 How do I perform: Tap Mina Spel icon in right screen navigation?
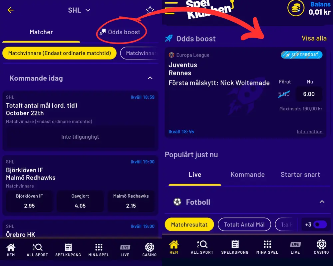267,247
